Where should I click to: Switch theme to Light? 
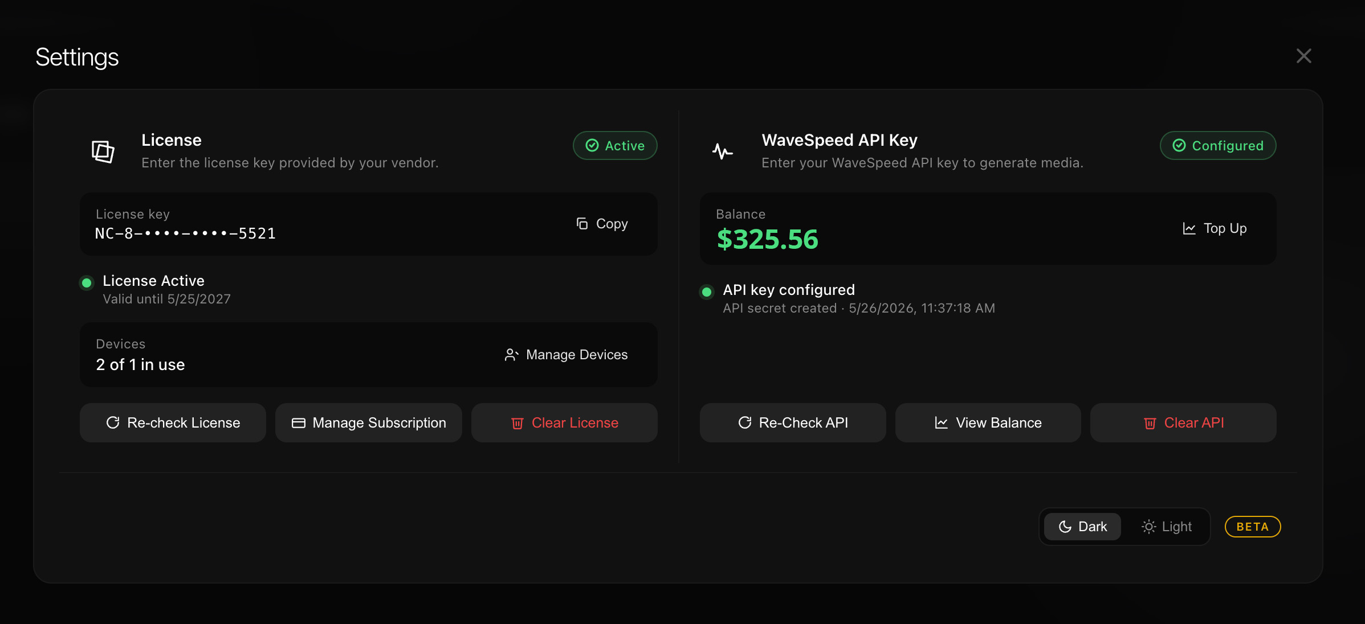1167,527
